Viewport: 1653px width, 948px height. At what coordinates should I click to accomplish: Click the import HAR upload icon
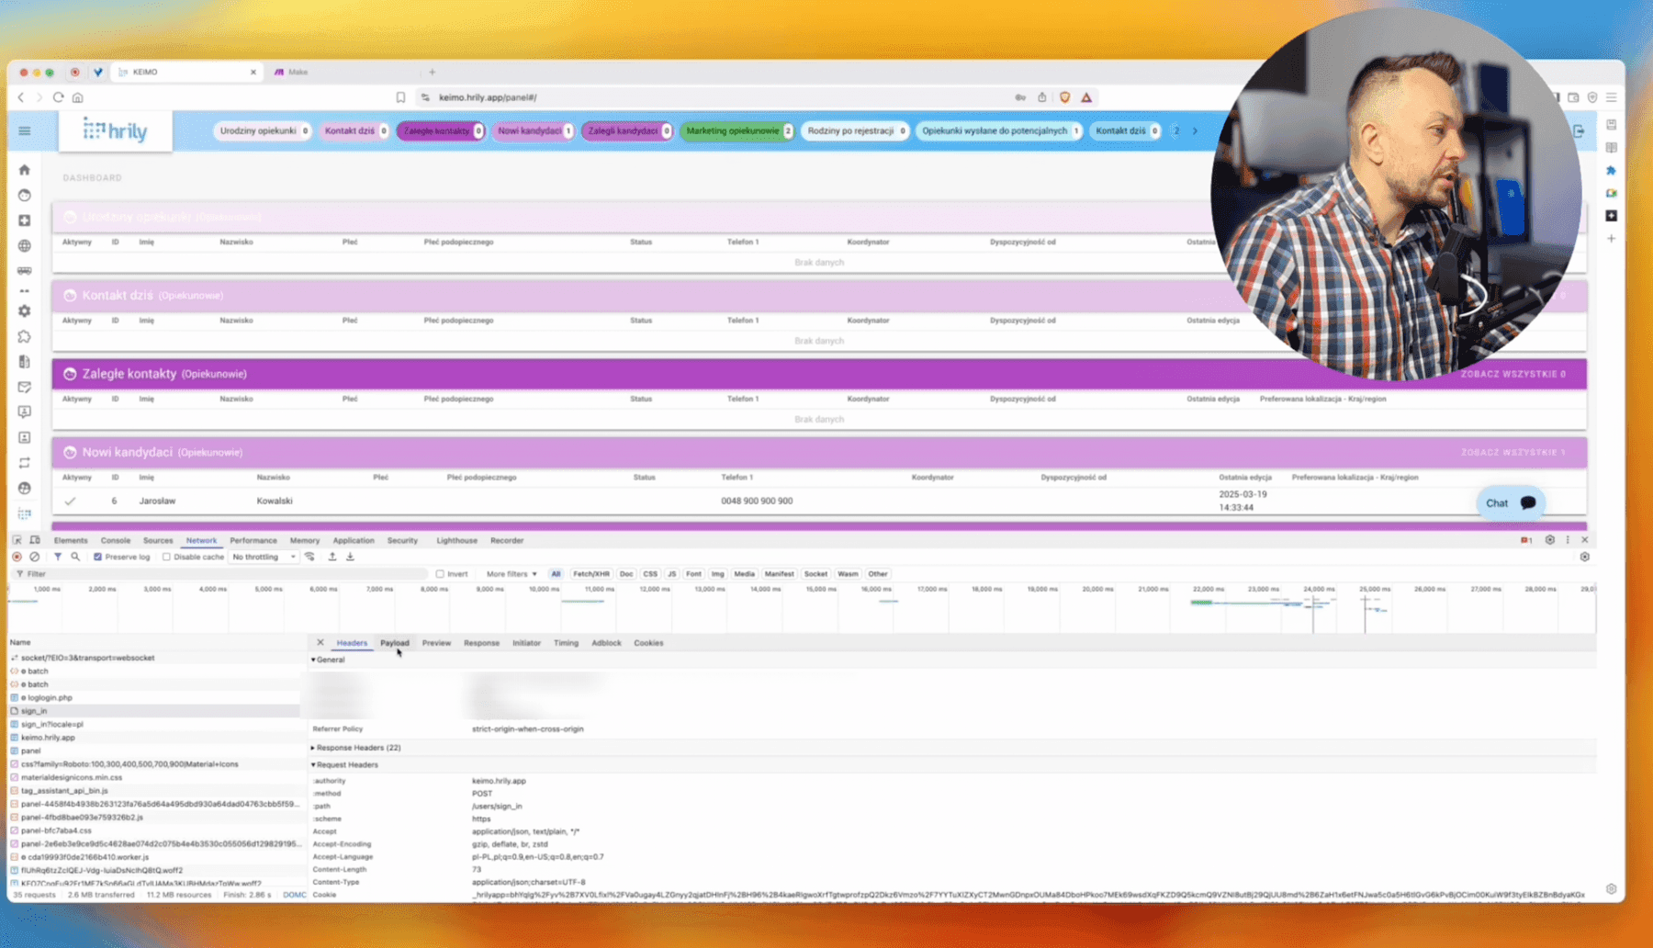click(x=332, y=557)
